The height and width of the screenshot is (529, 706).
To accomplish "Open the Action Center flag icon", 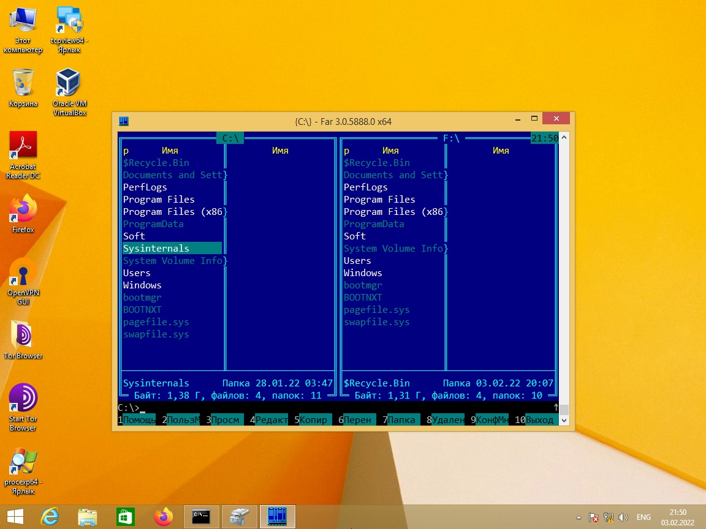I will click(x=594, y=517).
